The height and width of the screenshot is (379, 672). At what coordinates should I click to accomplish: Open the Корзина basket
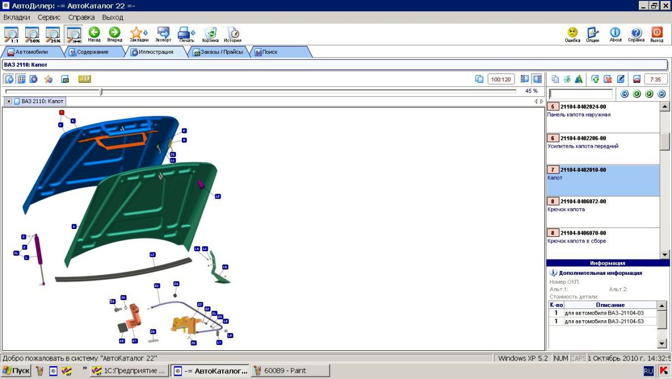(211, 34)
